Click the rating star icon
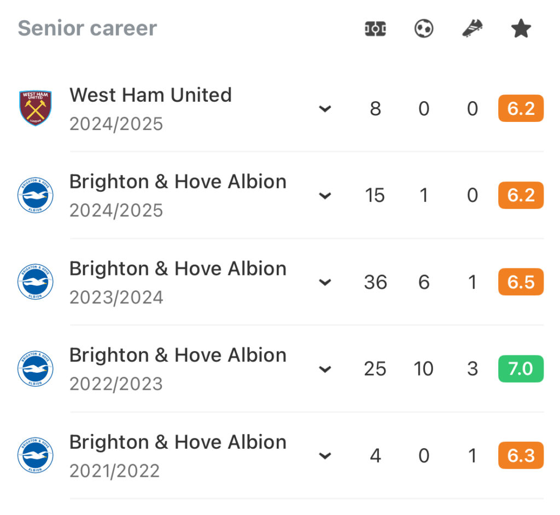This screenshot has height=515, width=560. 521,28
